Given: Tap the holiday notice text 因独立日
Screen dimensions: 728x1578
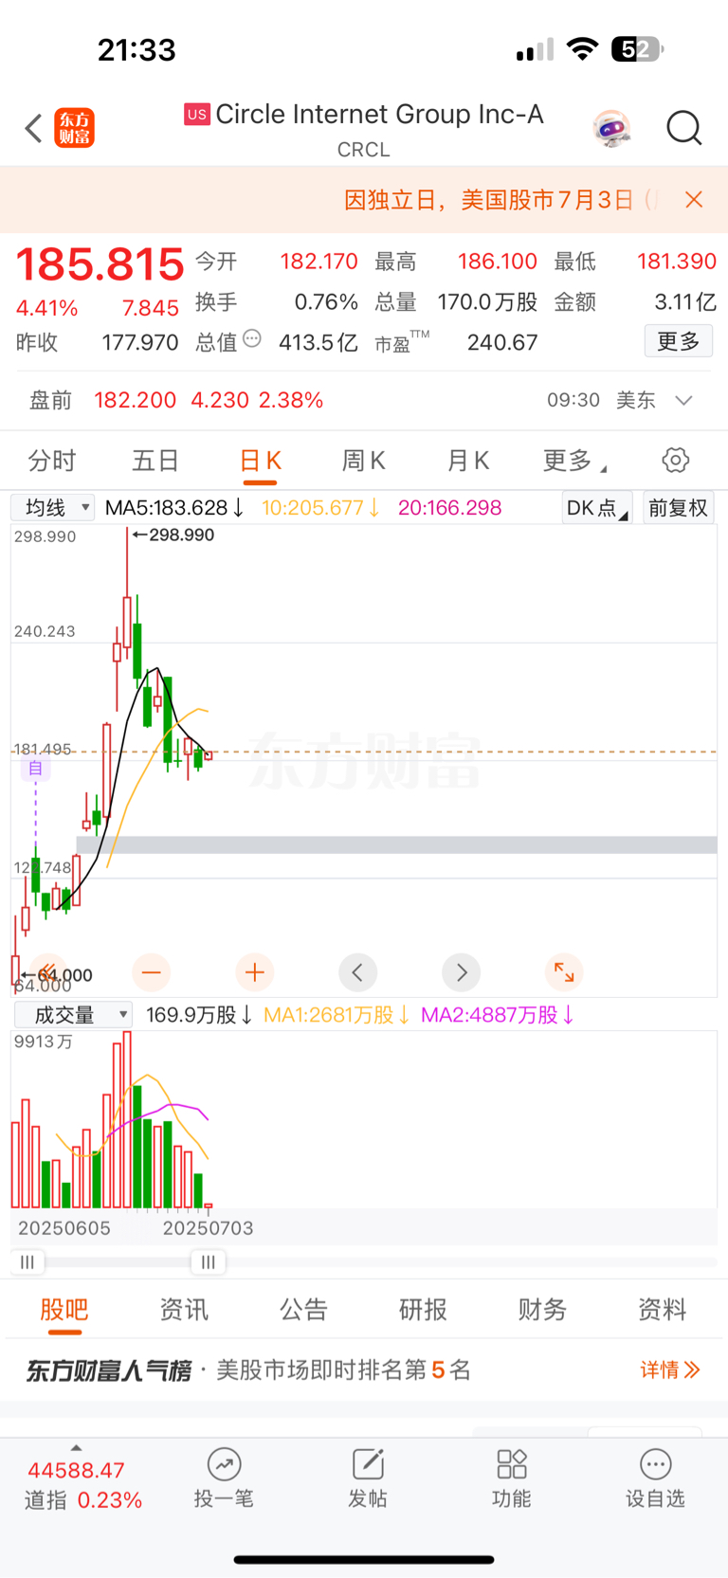Looking at the screenshot, I should pos(487,200).
